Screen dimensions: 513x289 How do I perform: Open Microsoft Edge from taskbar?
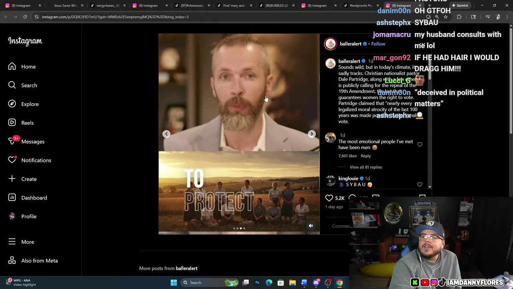269,283
